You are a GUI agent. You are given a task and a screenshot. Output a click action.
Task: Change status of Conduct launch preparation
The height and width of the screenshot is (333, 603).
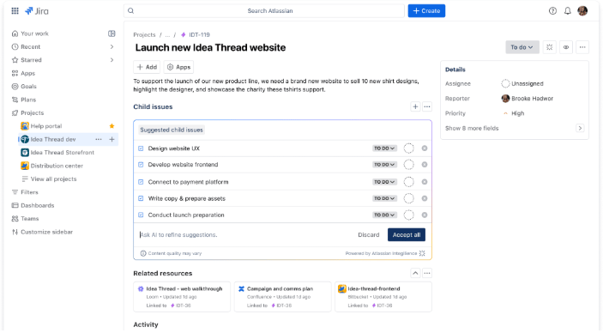pos(384,215)
